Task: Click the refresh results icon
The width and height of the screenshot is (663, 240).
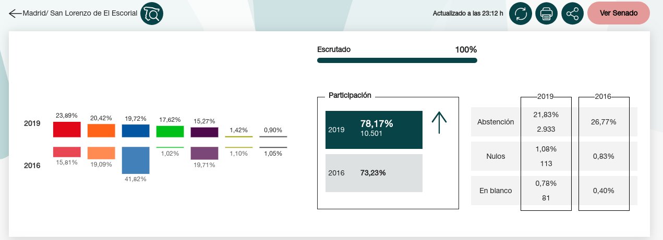Action: pyautogui.click(x=521, y=14)
